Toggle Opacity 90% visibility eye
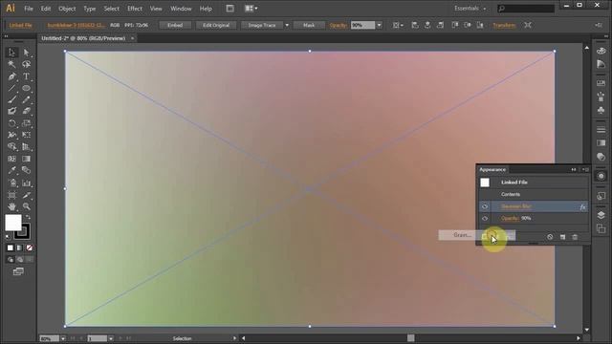Screen dimensions: 612x344 [485, 219]
